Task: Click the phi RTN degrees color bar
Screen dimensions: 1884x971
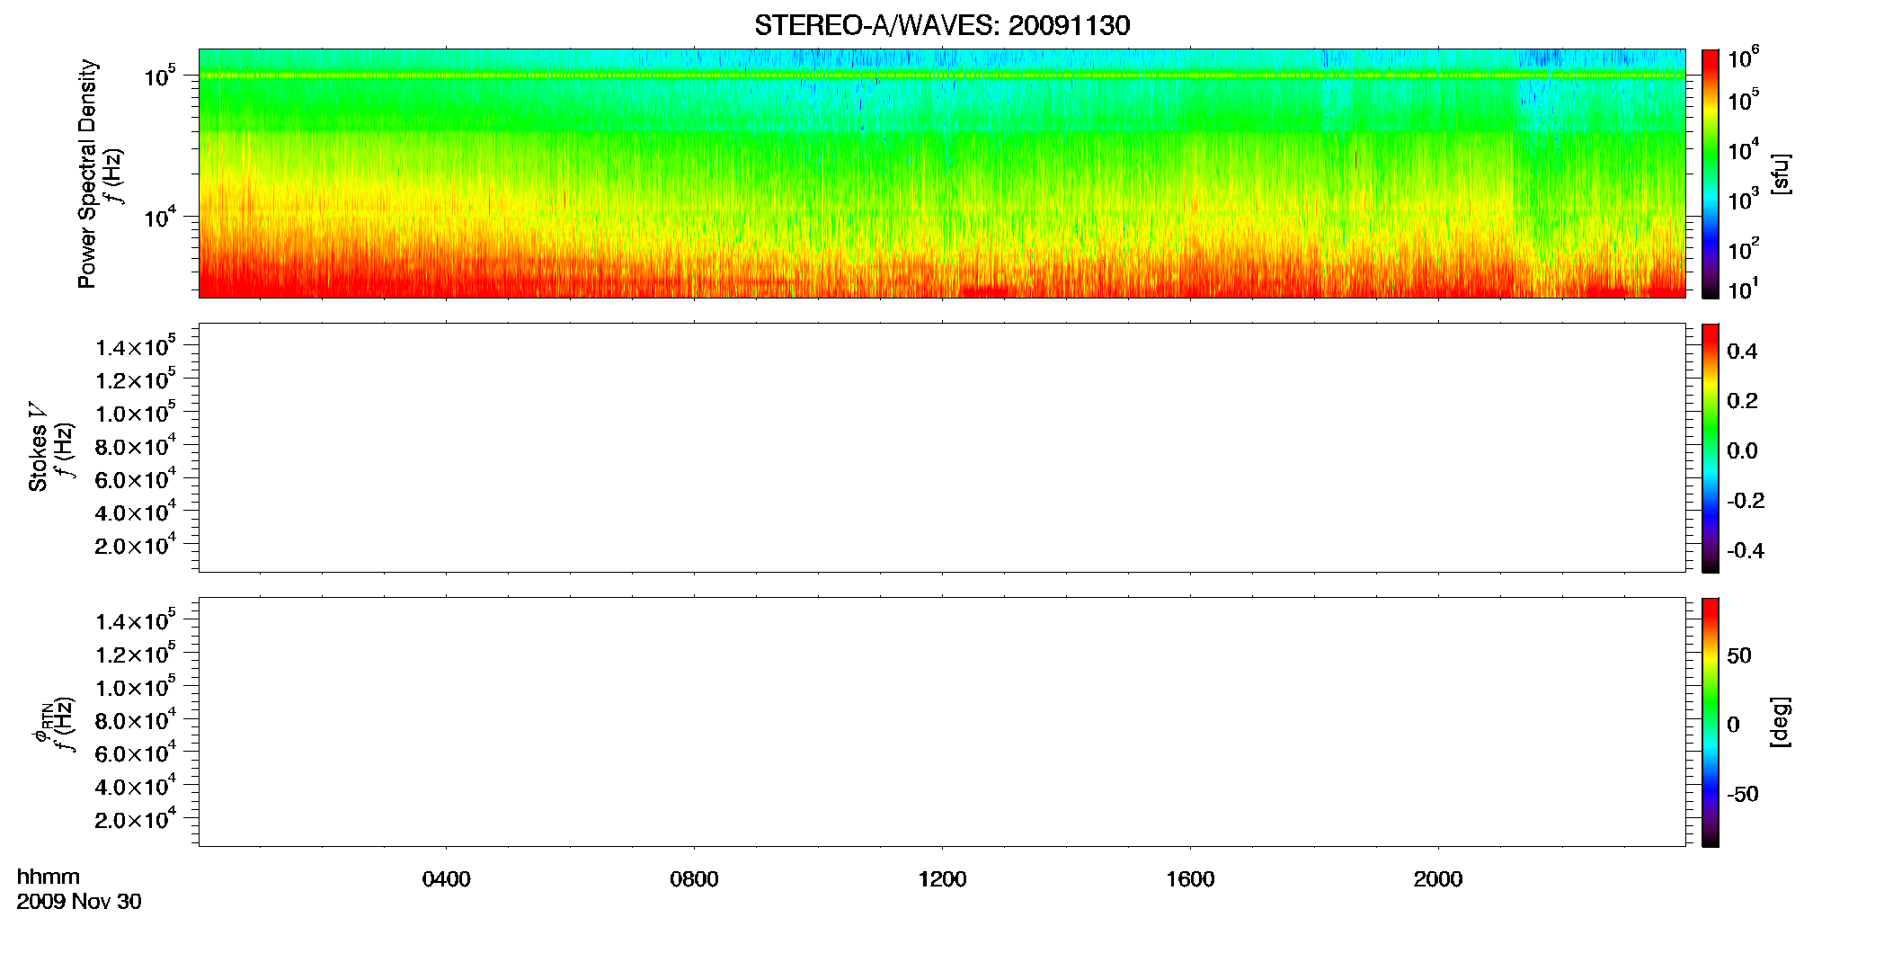Action: (1710, 722)
